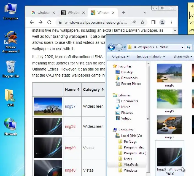Click the scroll-up arrow of the Chrome page
The width and height of the screenshot is (194, 176).
pyautogui.click(x=175, y=30)
